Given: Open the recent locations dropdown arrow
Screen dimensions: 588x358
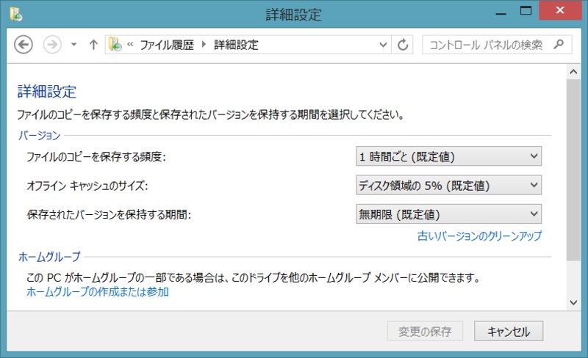Looking at the screenshot, I should point(73,45).
